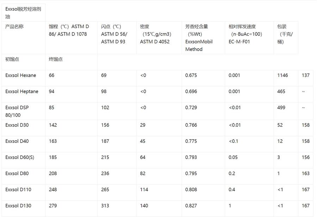Click the Exxsol DSP 80/100 product cell
Screen dimensions: 317x217
pos(17,111)
